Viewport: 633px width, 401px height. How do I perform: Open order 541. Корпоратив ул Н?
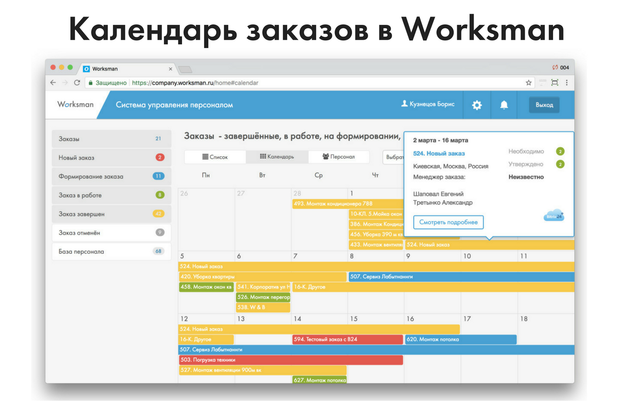[x=263, y=287]
